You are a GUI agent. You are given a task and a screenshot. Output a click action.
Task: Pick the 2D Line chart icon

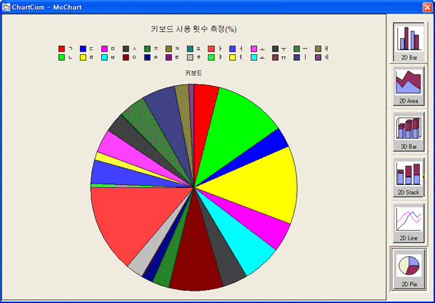click(x=408, y=224)
